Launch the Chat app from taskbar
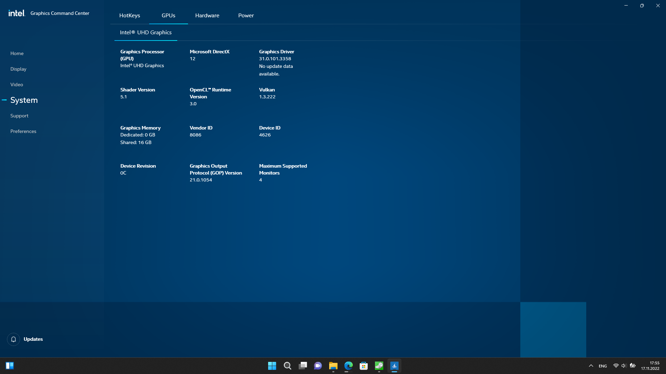Image resolution: width=666 pixels, height=374 pixels. coord(318,366)
